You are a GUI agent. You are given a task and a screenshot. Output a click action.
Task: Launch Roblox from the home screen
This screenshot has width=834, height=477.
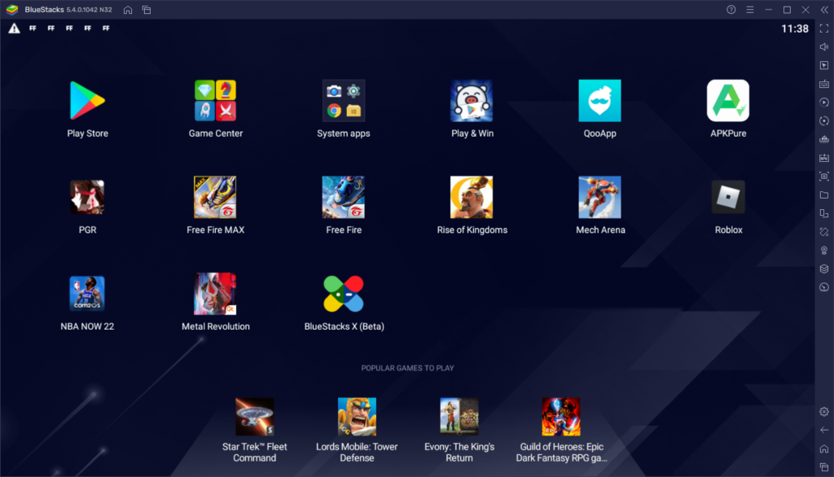[x=727, y=196]
